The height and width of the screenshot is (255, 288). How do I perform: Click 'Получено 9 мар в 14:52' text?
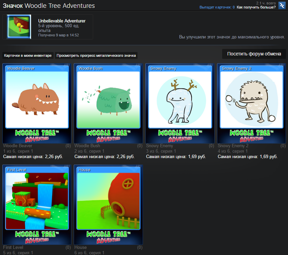click(59, 35)
